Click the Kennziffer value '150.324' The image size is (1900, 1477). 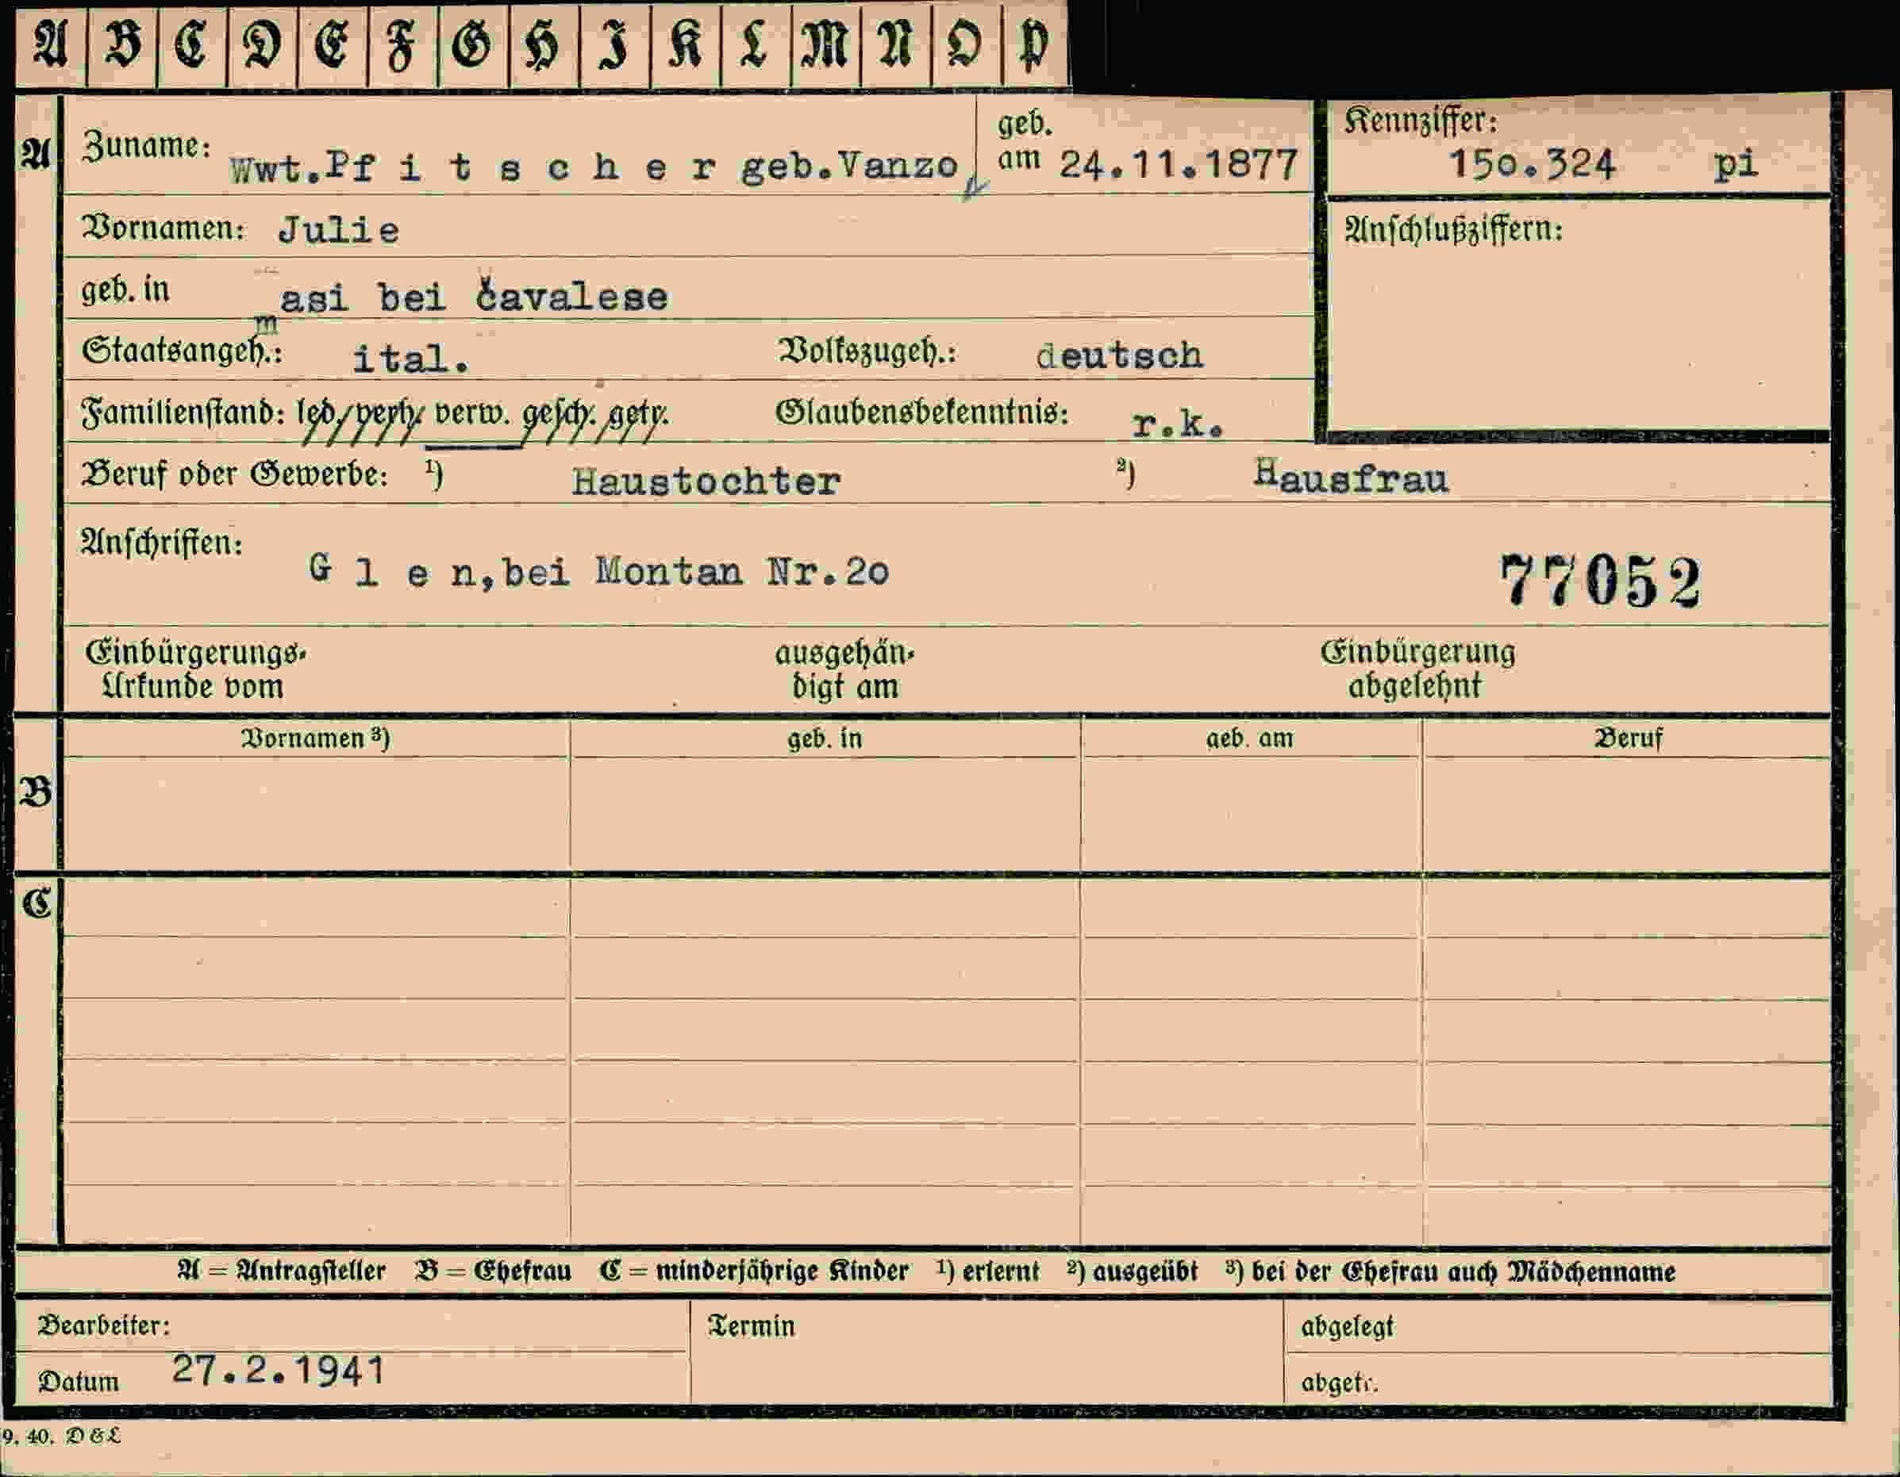tap(1532, 163)
